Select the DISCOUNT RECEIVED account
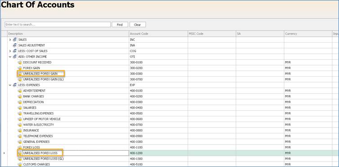 click(37, 62)
